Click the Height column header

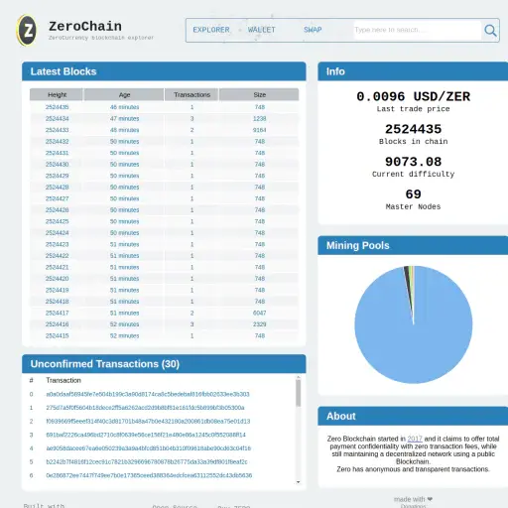(57, 94)
